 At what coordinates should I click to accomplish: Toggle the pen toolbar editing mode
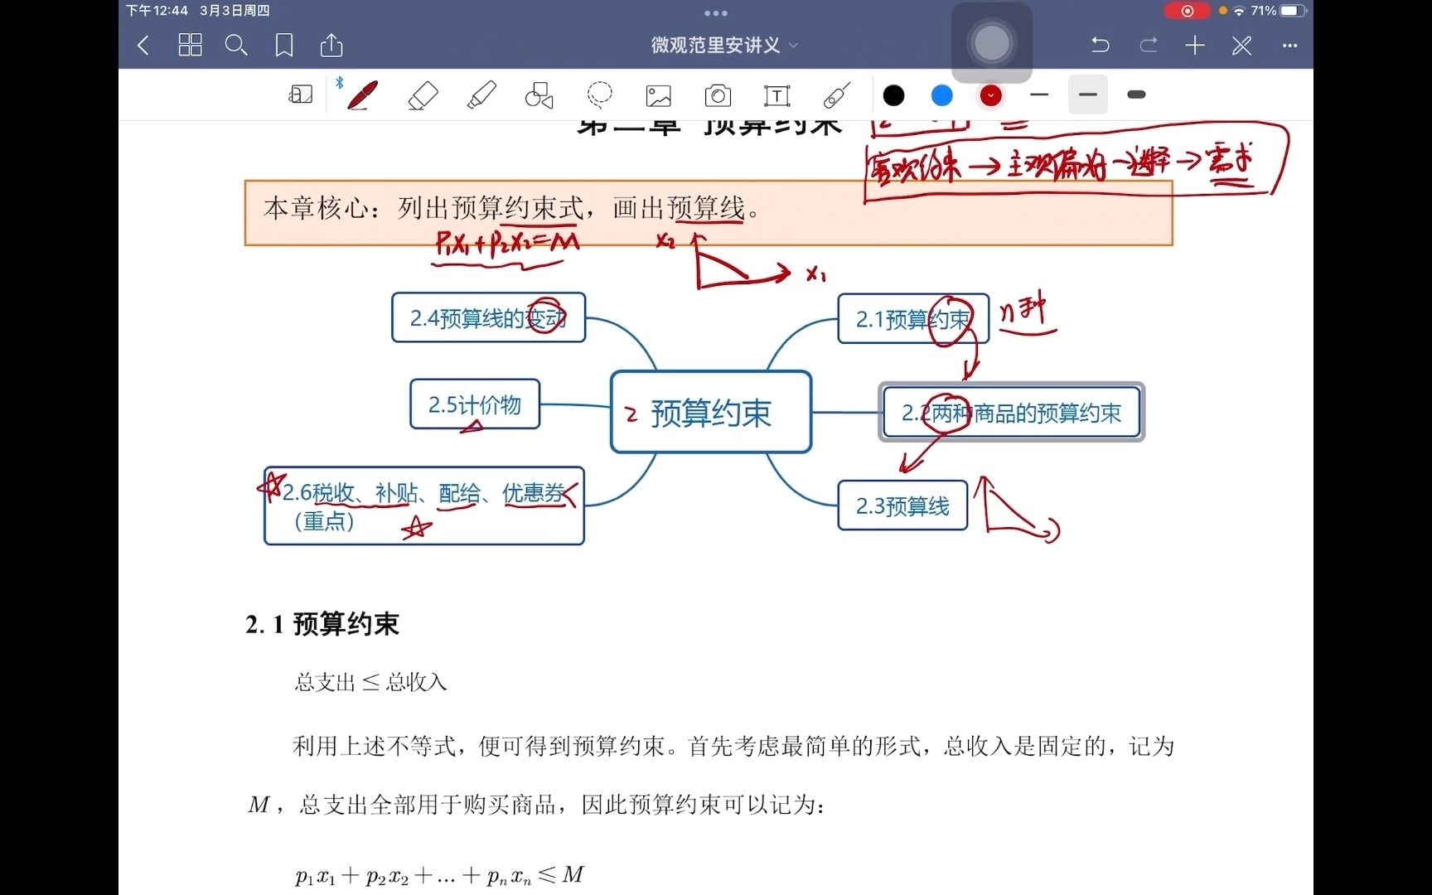point(1241,46)
